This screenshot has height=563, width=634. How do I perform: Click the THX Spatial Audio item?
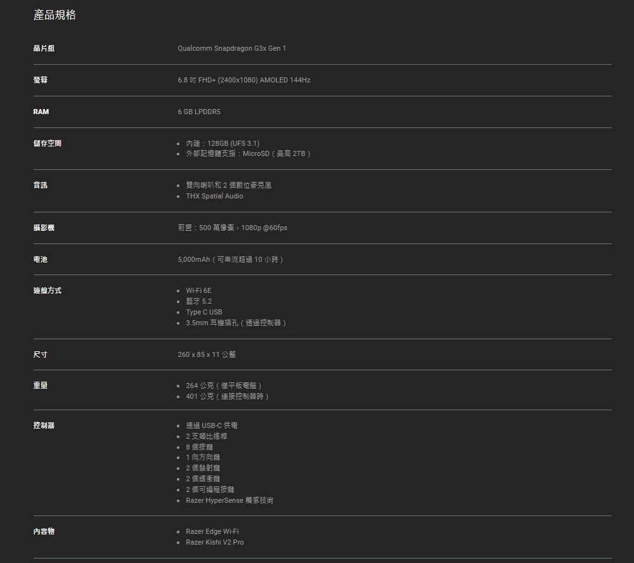[x=214, y=197]
